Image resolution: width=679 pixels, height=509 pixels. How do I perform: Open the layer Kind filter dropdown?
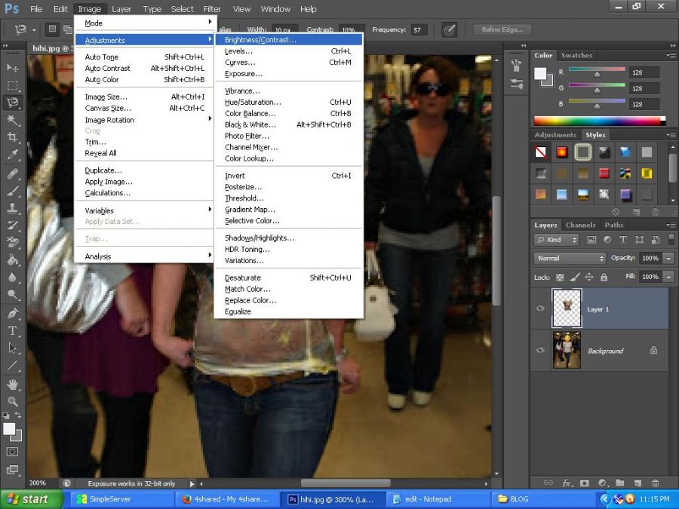pos(557,240)
